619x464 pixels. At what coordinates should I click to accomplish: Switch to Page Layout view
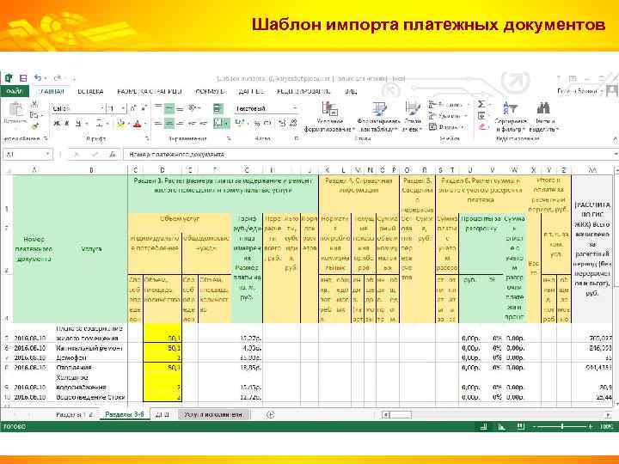click(x=502, y=426)
